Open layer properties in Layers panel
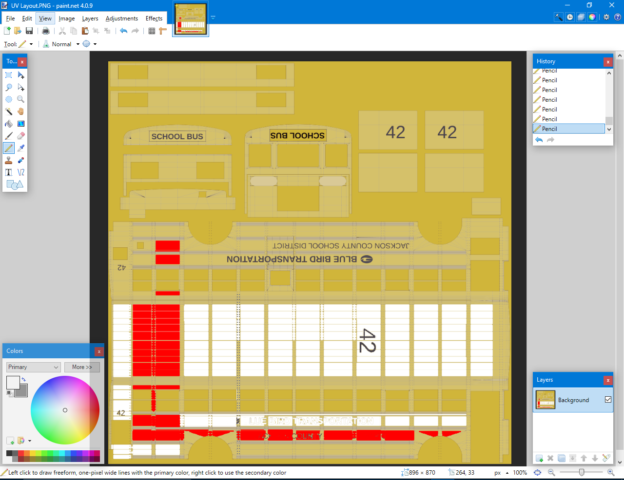This screenshot has width=624, height=480. (606, 458)
